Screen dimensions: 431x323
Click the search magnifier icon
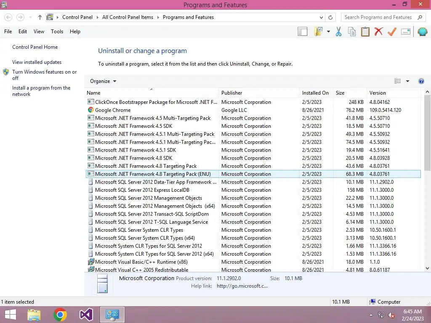[420, 17]
